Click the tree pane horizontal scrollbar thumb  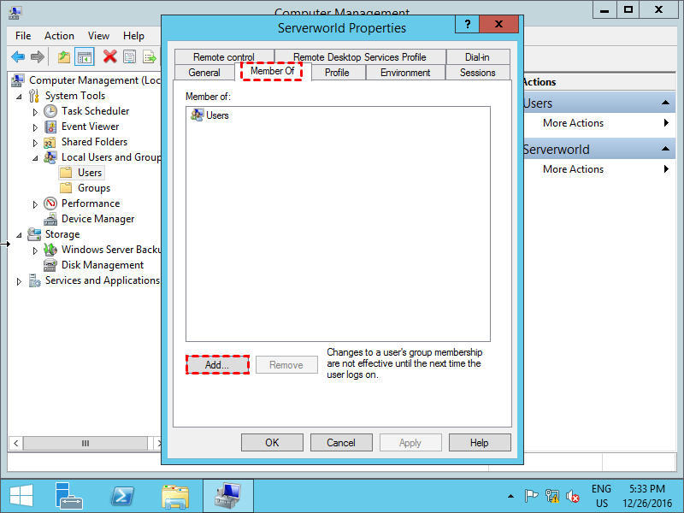tap(85, 443)
